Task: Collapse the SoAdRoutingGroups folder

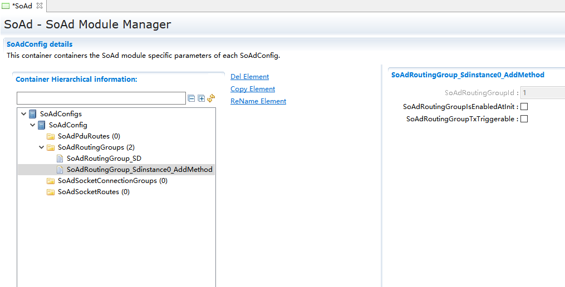Action: pos(42,147)
